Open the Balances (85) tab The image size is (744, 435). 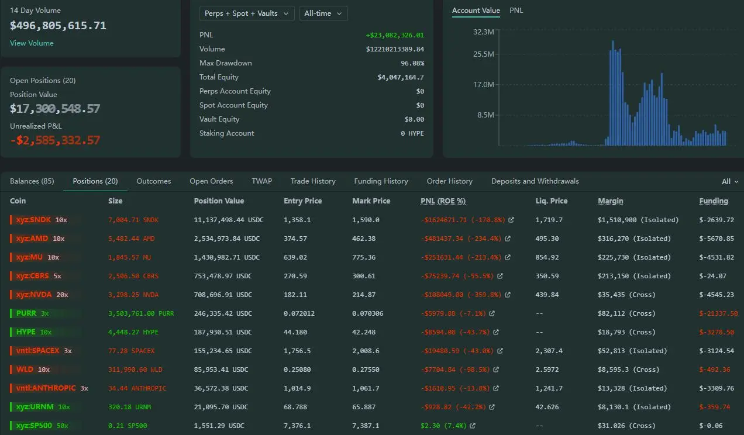(x=32, y=181)
